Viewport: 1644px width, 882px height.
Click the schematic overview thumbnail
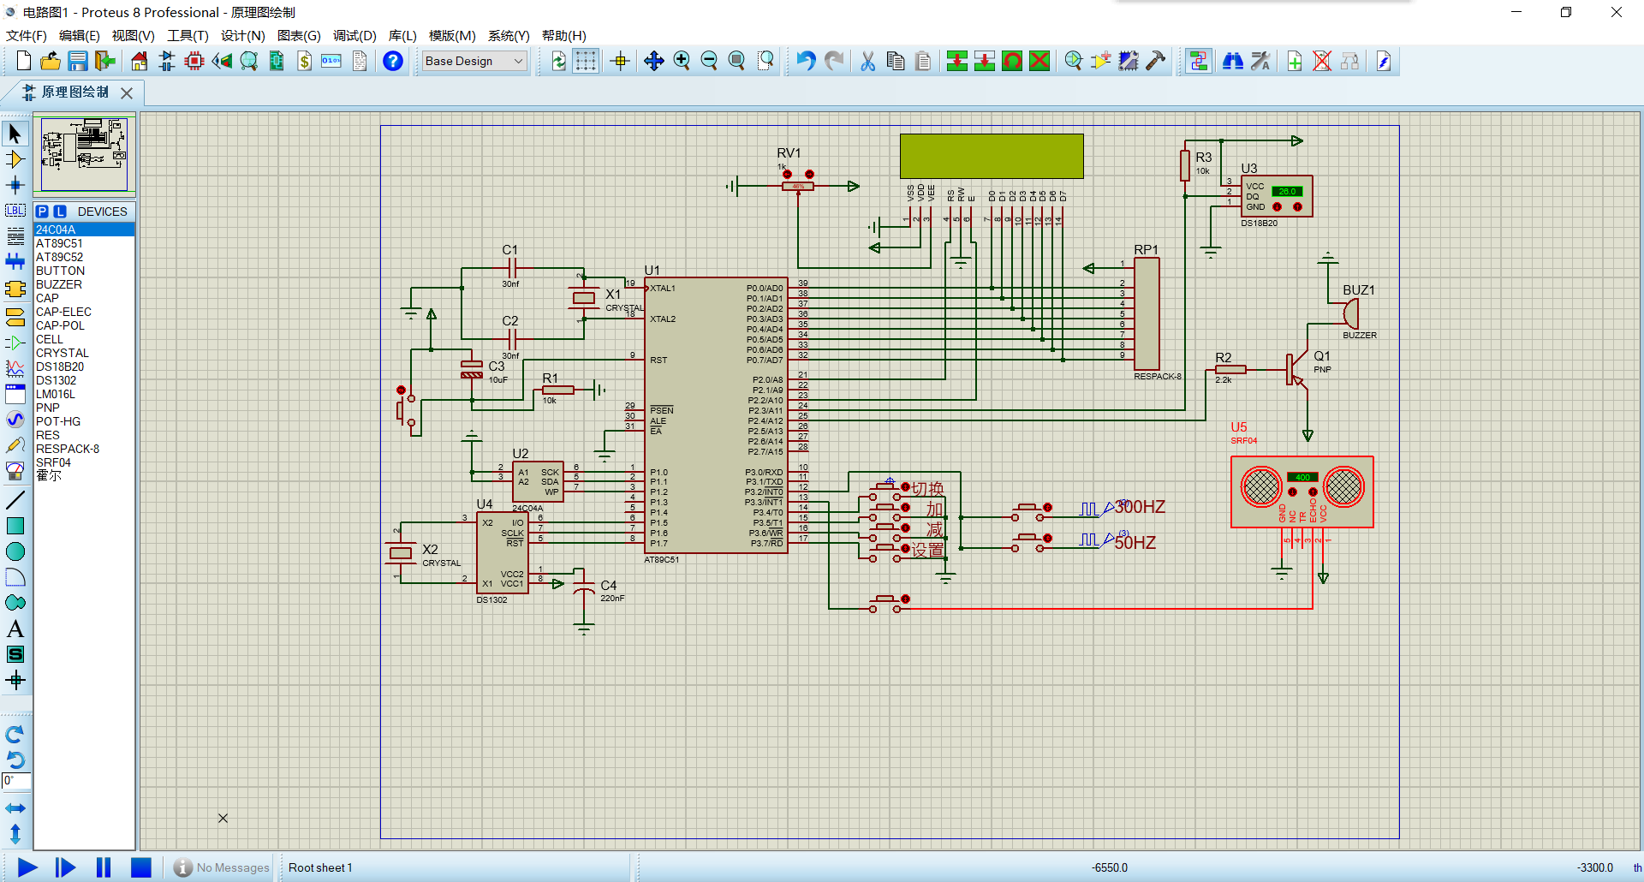84,154
